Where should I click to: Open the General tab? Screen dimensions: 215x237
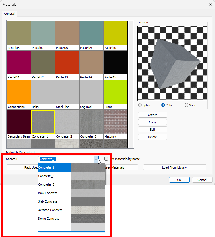pyautogui.click(x=9, y=14)
